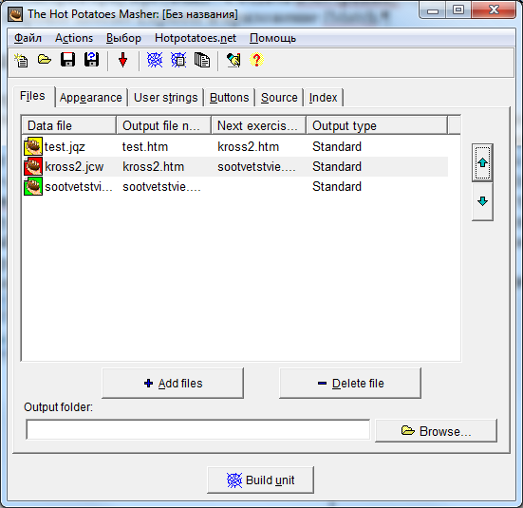Screen dimensions: 523x508
Task: Click the yellow icon of test.jqz
Action: (33, 146)
